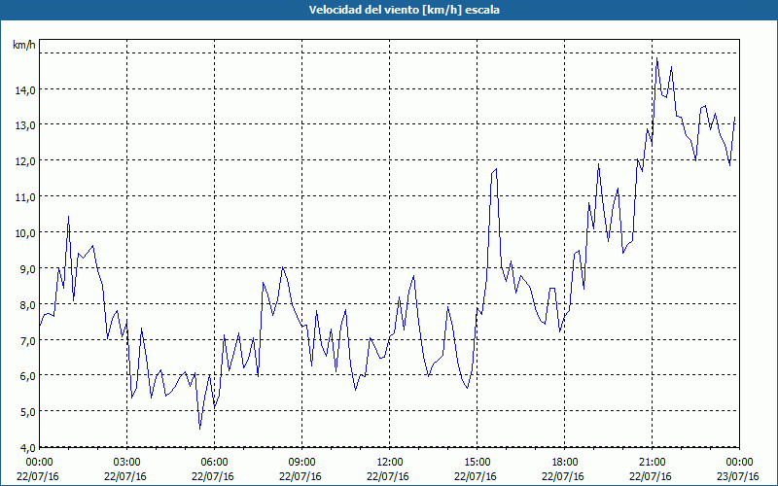Click the 7,0 y-axis label
Image resolution: width=778 pixels, height=486 pixels.
tap(28, 340)
